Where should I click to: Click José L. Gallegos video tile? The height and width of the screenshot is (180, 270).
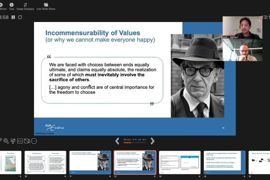[242, 28]
